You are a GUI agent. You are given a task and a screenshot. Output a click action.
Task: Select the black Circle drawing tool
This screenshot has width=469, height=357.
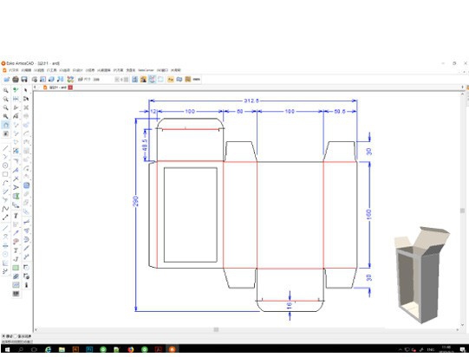pyautogui.click(x=5, y=166)
